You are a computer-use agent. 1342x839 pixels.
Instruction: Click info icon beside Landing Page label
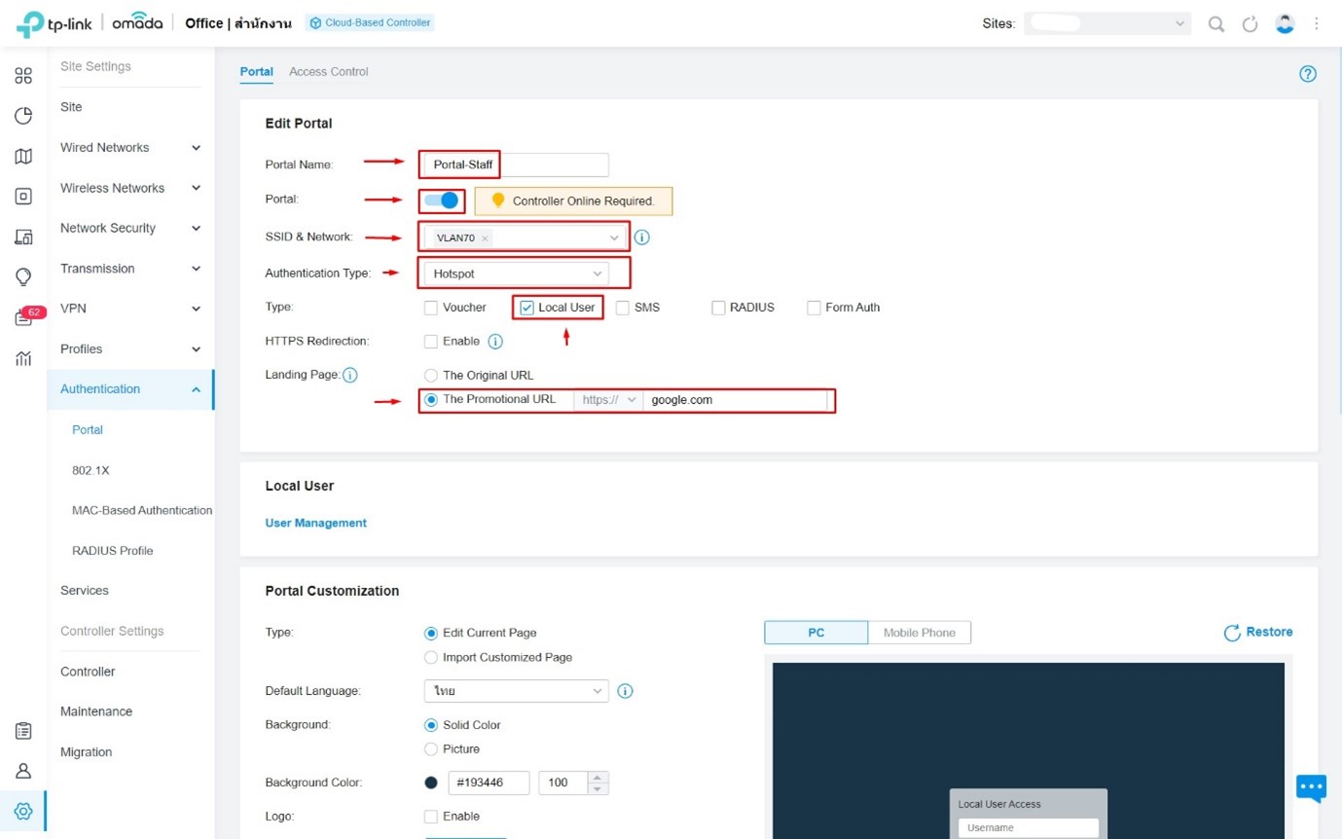(350, 375)
